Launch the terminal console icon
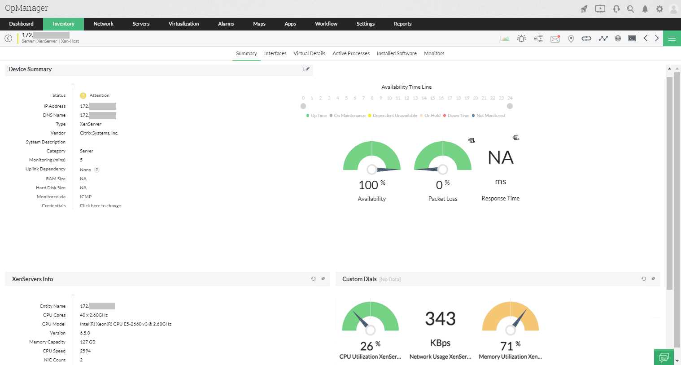The image size is (681, 365). [632, 38]
